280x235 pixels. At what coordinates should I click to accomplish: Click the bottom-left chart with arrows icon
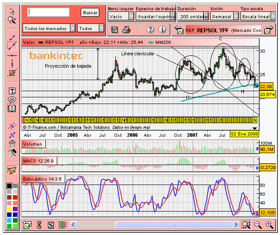27,225
